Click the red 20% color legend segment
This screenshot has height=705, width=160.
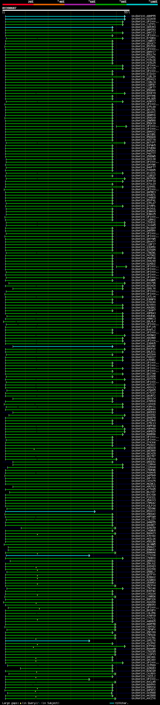coord(18,5)
